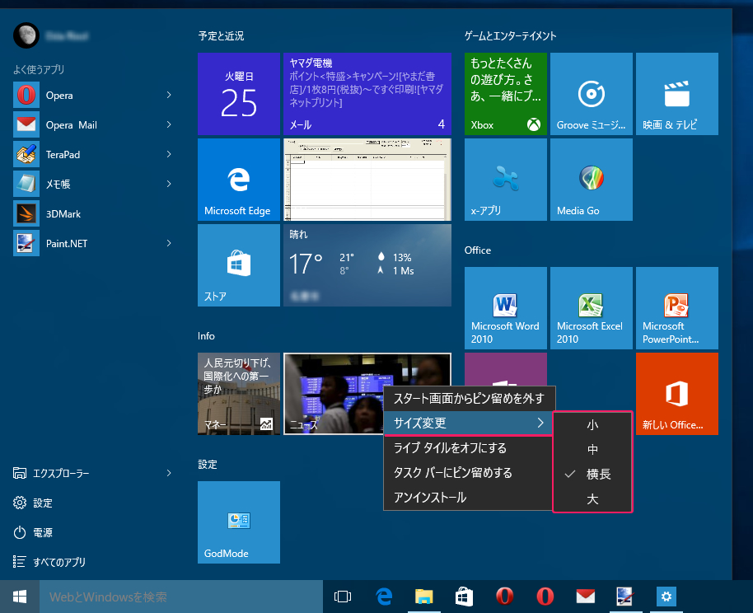The width and height of the screenshot is (753, 613).
Task: Open the Microsoft Edge tile
Action: click(239, 180)
